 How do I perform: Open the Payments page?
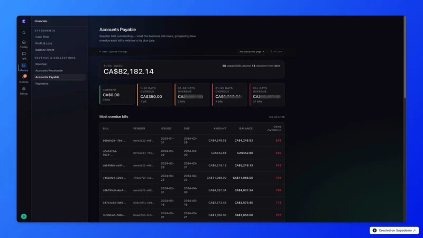[x=42, y=84]
